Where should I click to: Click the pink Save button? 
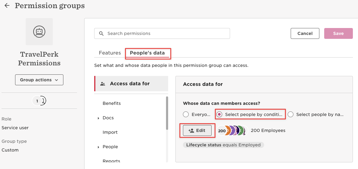point(338,33)
